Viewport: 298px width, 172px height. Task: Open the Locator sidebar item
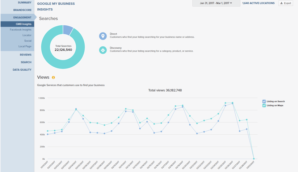point(27,35)
